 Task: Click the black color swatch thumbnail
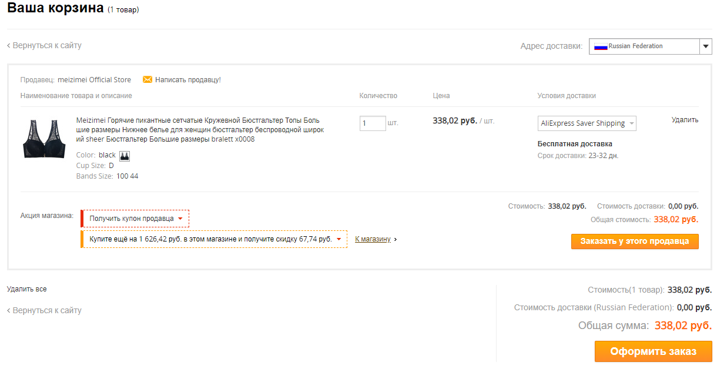[125, 156]
